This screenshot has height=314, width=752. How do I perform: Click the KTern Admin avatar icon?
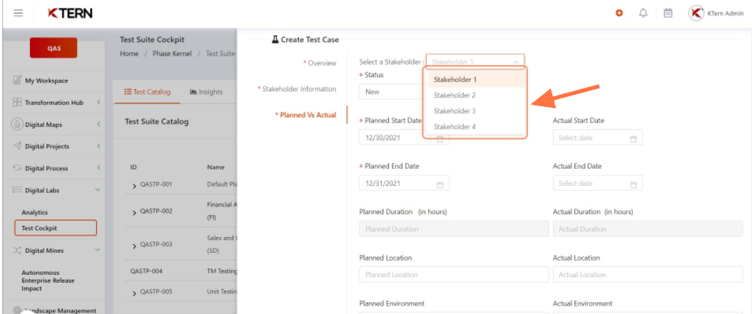click(x=696, y=14)
